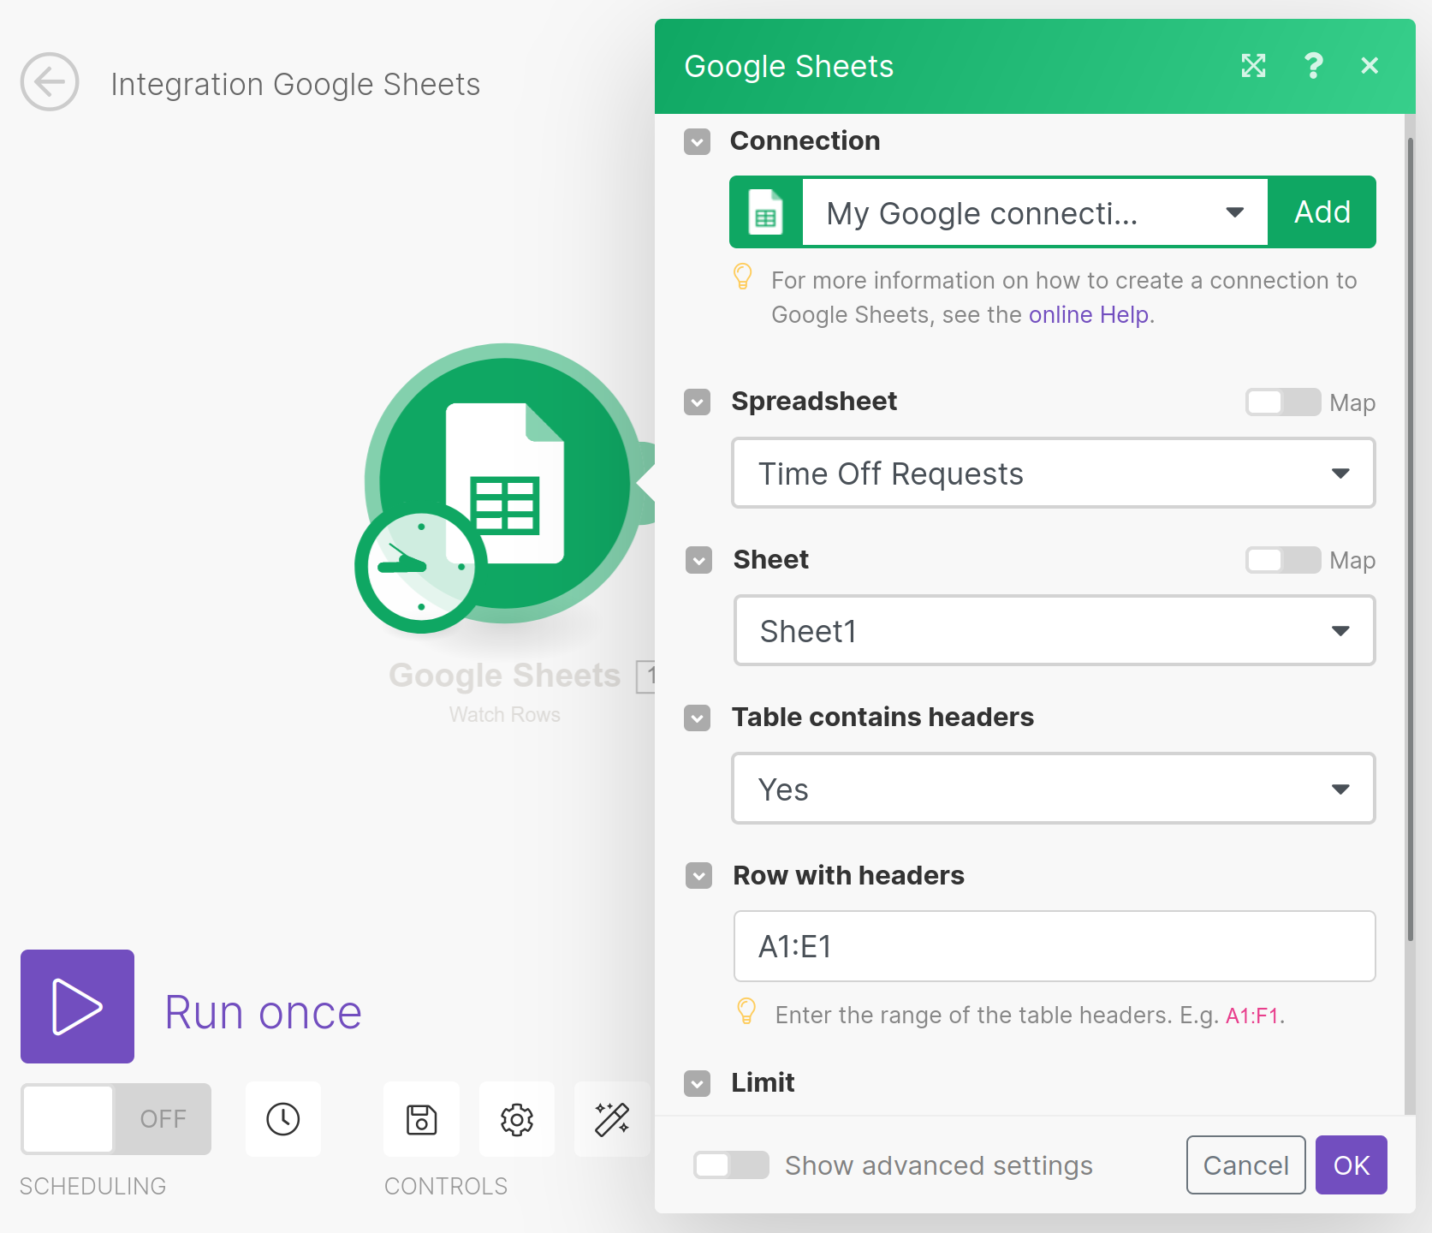Click the panel's vertical scrollbar
The image size is (1432, 1233).
1410,539
